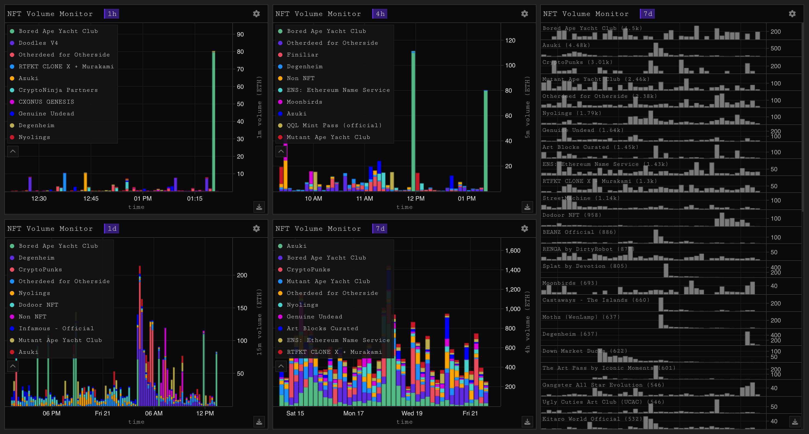
Task: Select Moonbirds (693) row in list
Action: 570,283
